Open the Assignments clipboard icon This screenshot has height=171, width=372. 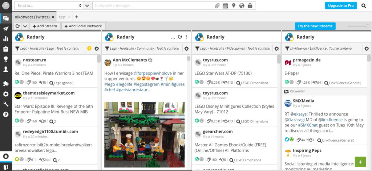tap(6, 49)
